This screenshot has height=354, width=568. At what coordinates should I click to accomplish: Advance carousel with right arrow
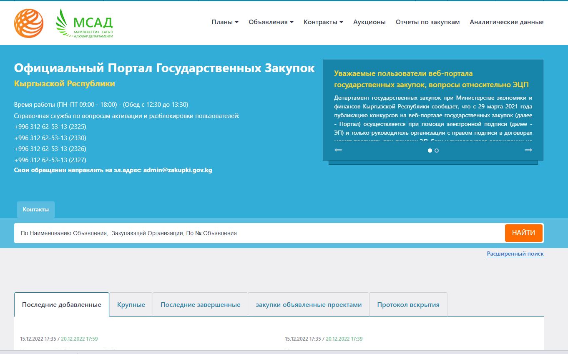pos(528,150)
